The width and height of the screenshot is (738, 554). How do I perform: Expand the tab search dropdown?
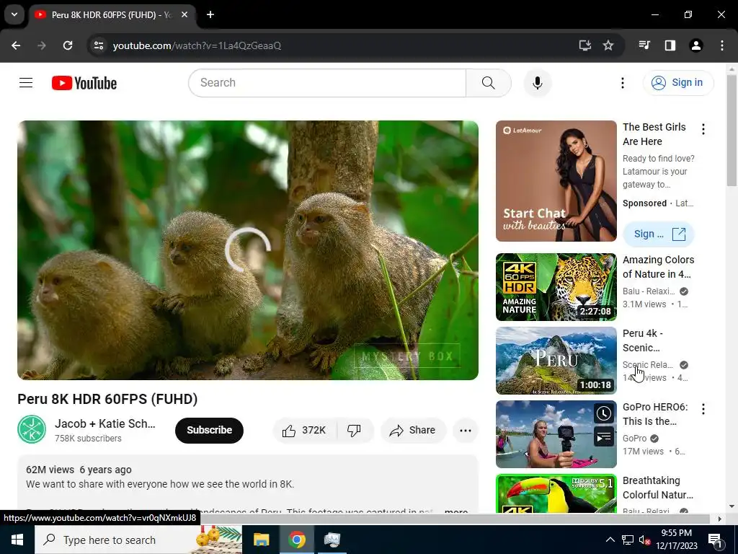pos(14,14)
